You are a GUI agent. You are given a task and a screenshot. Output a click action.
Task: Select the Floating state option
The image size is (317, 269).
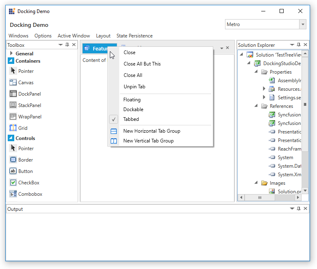coord(132,100)
